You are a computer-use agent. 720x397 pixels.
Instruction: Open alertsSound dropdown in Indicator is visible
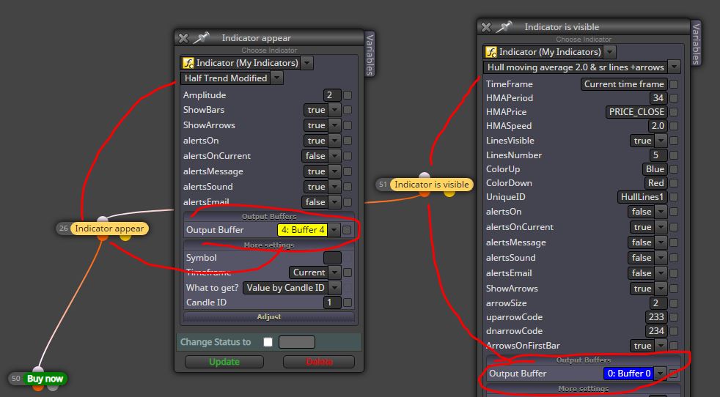(x=661, y=258)
